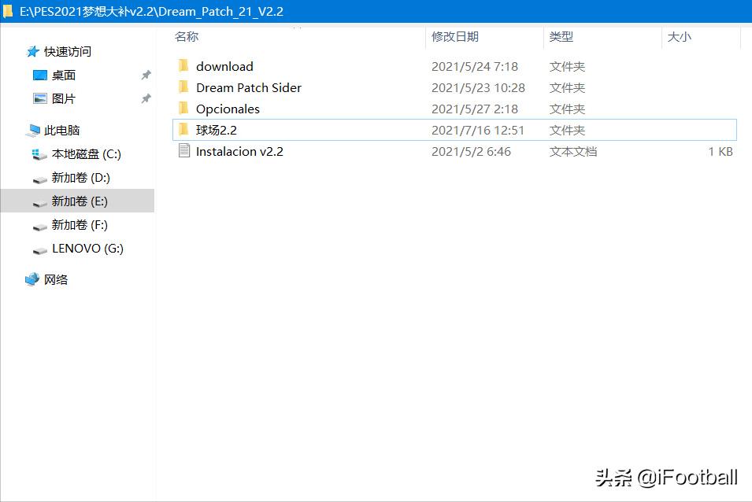Viewport: 752px width, 502px height.
Task: Select the Opcionales folder name
Action: pos(228,109)
